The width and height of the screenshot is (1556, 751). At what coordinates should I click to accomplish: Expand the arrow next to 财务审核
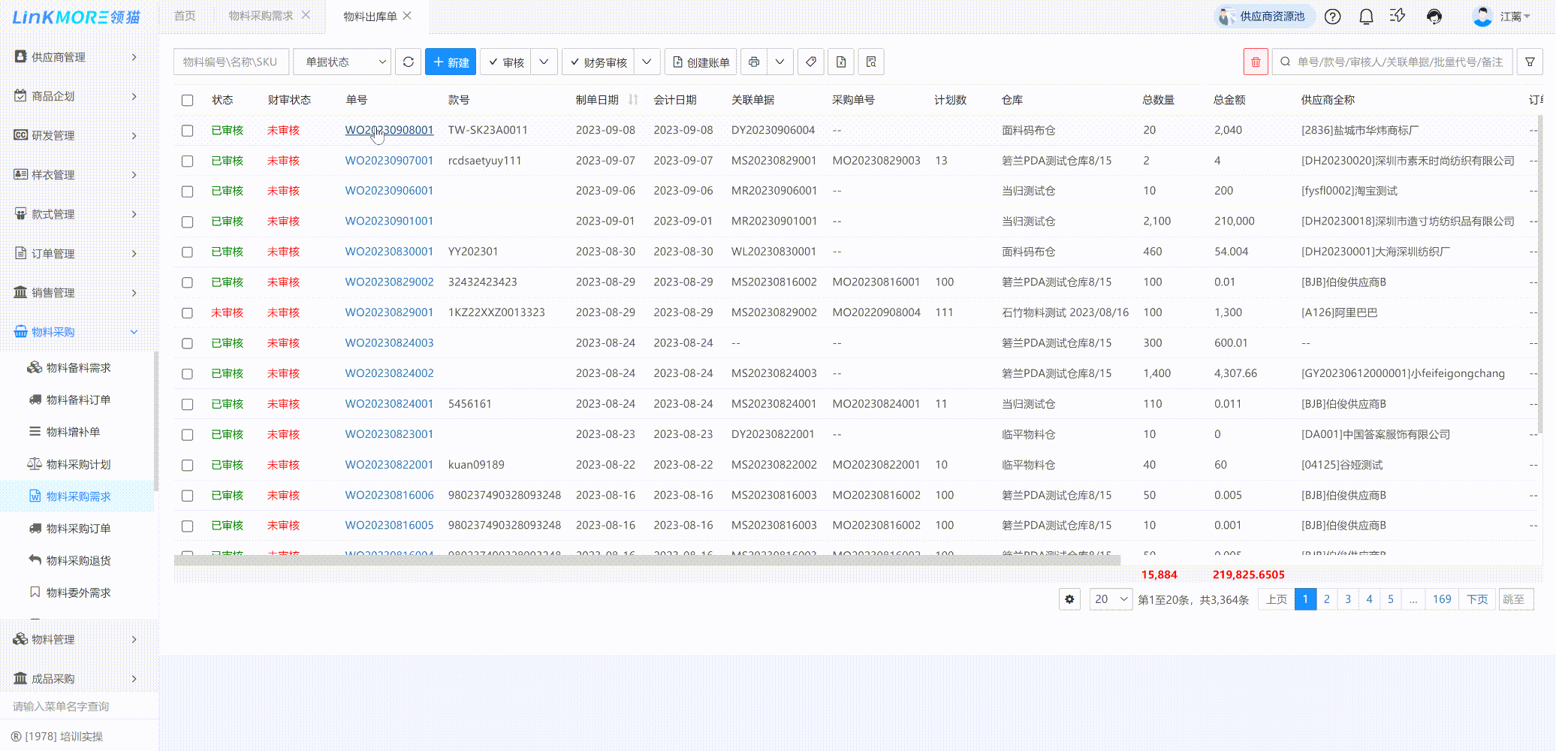647,62
